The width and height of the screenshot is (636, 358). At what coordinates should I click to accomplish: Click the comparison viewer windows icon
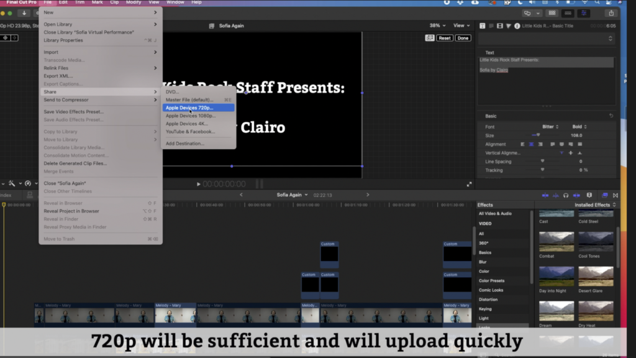pyautogui.click(x=527, y=13)
